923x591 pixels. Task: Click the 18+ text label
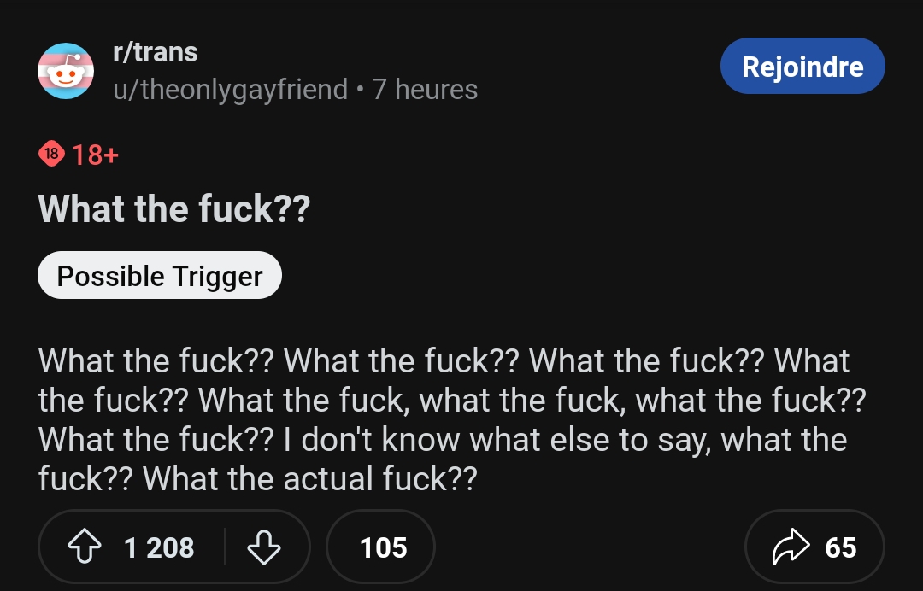[95, 155]
